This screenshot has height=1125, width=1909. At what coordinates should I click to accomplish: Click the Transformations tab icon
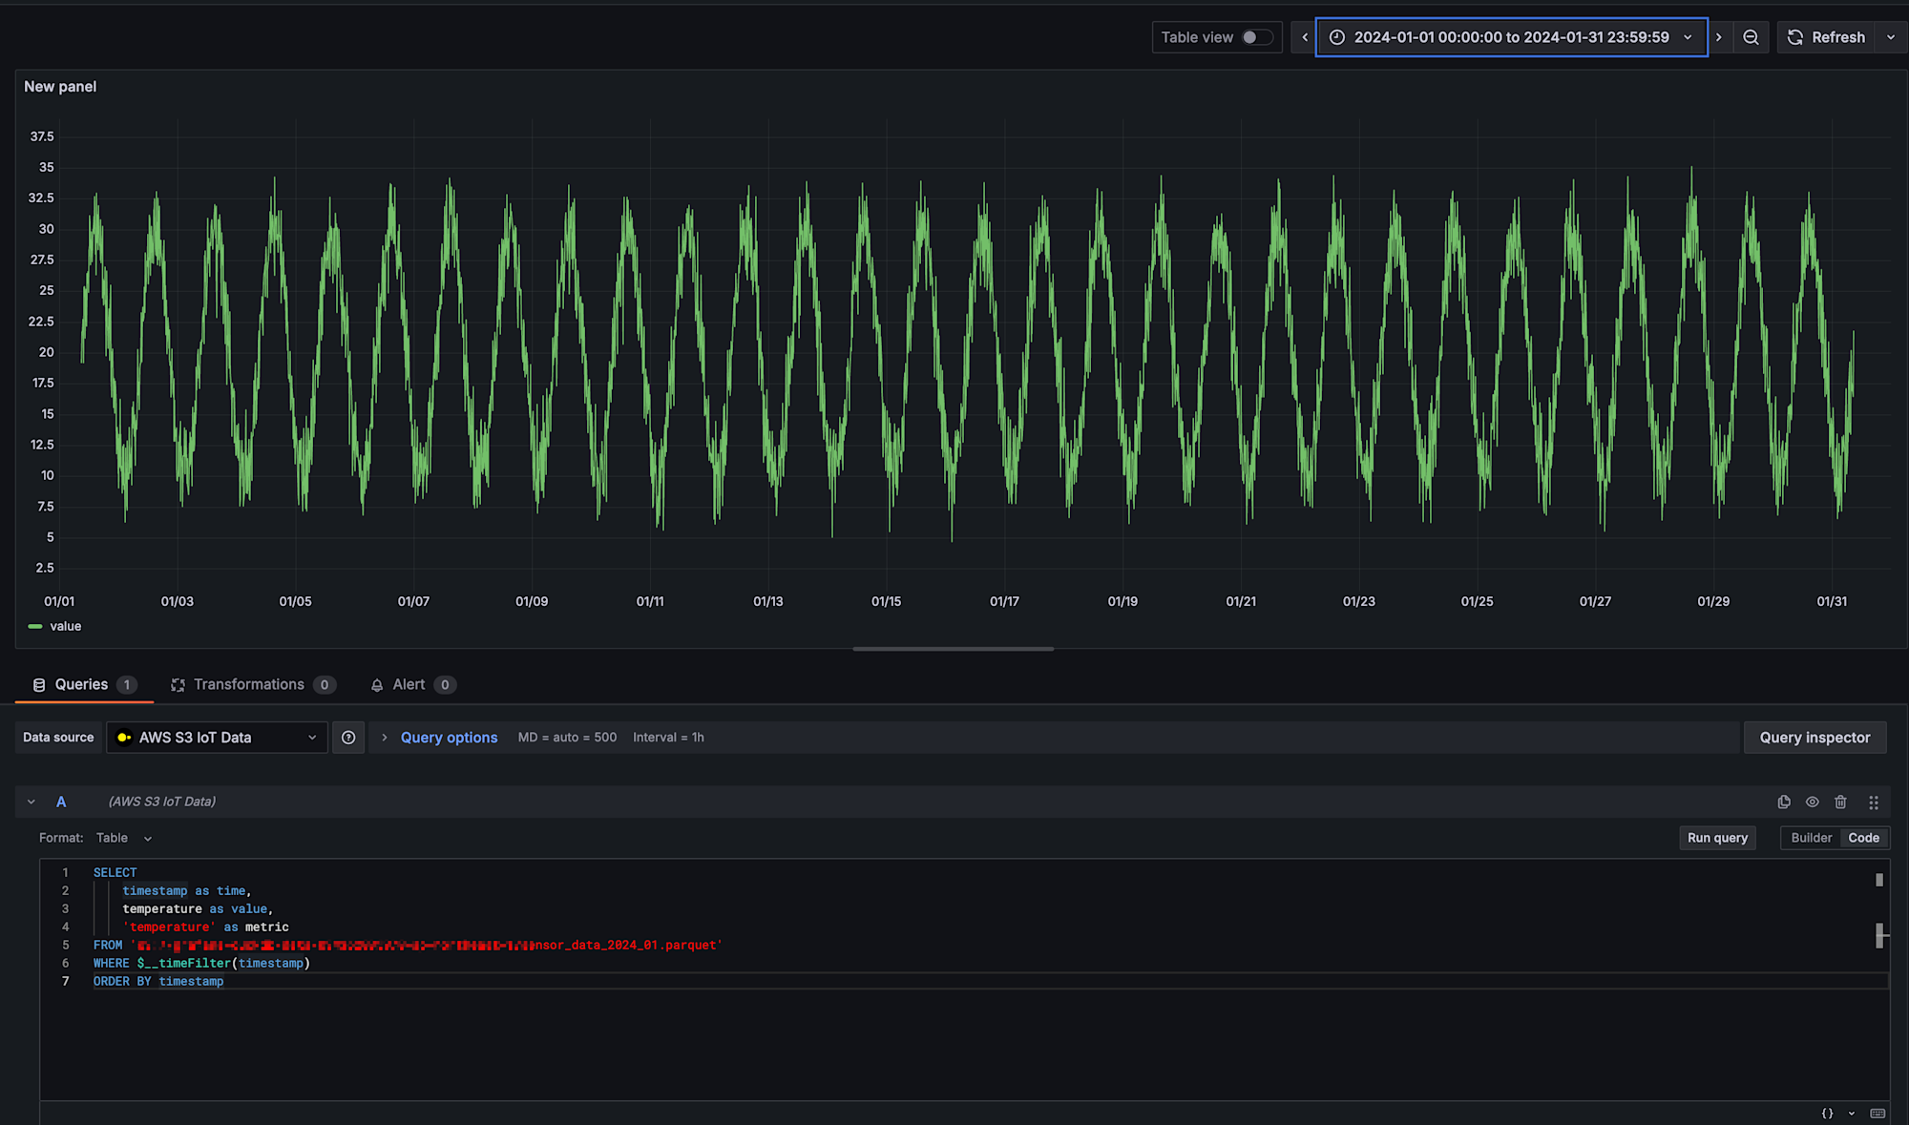point(178,685)
